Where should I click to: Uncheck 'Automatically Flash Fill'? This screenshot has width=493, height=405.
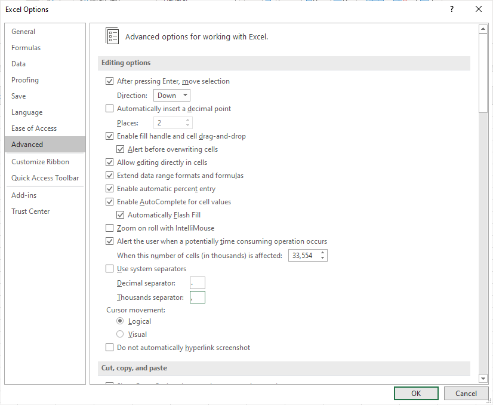121,214
